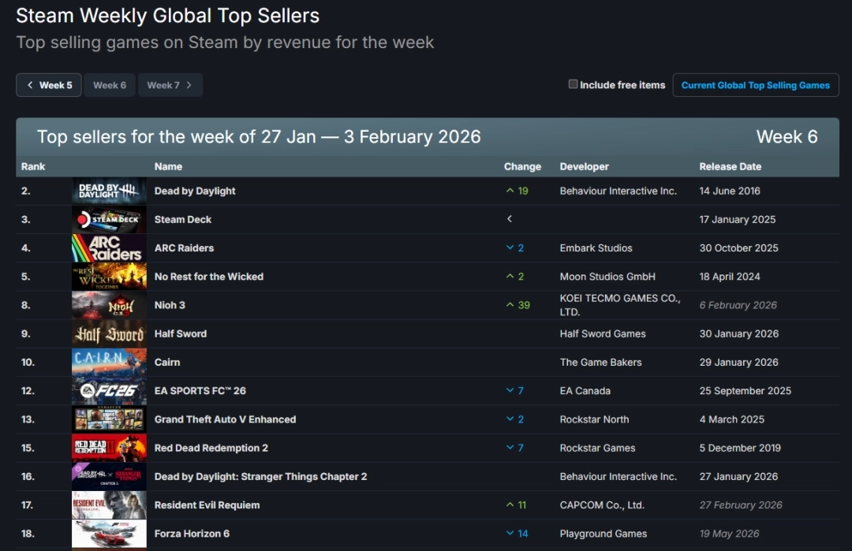Open the No Rest for the Wicked link
This screenshot has width=852, height=551.
pos(208,277)
